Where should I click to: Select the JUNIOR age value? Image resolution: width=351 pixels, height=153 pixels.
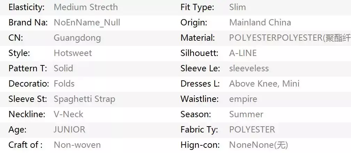click(x=69, y=129)
